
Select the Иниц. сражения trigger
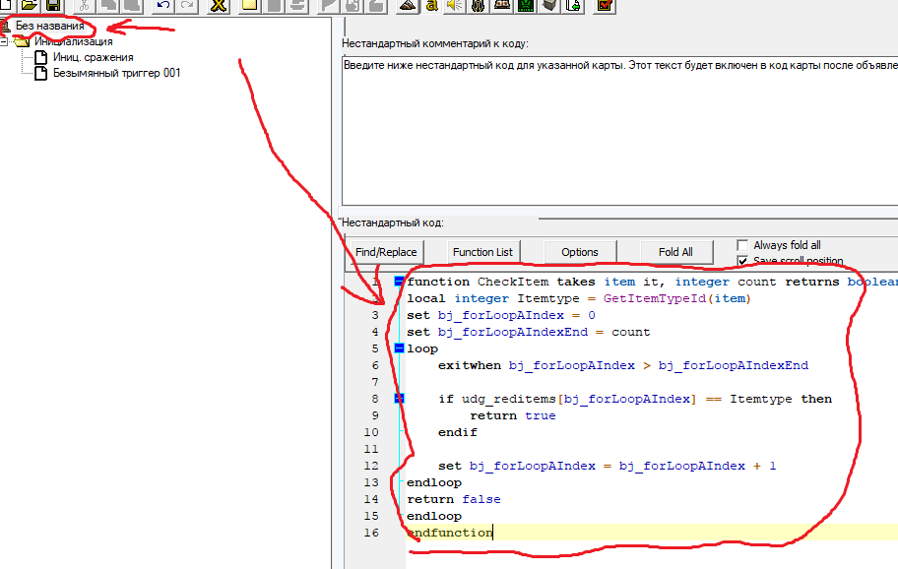(93, 57)
